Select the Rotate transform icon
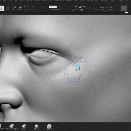 20,8
